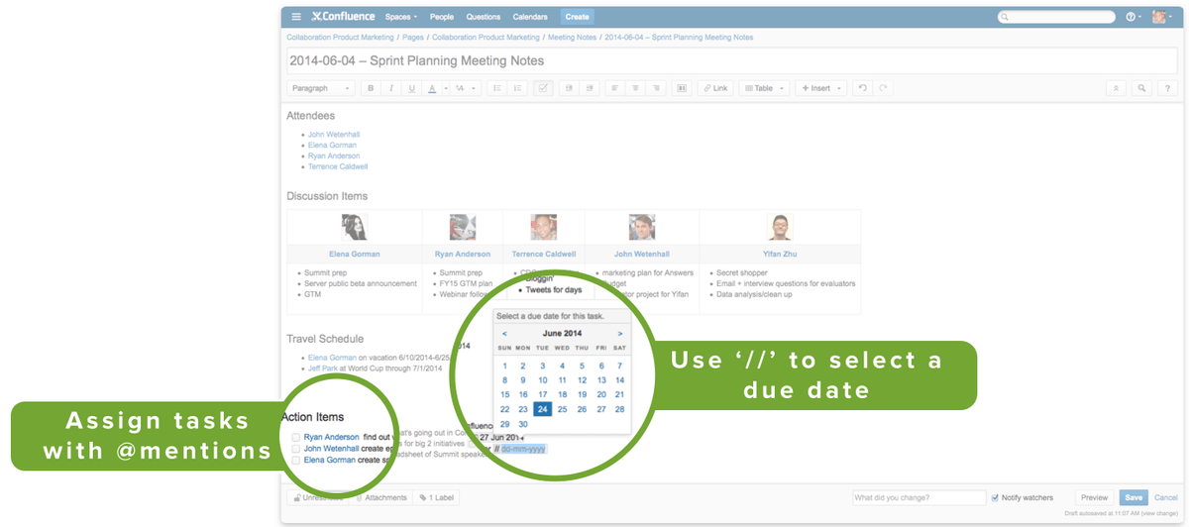The height and width of the screenshot is (527, 1189).
Task: Click the What did you change field
Action: 919,497
